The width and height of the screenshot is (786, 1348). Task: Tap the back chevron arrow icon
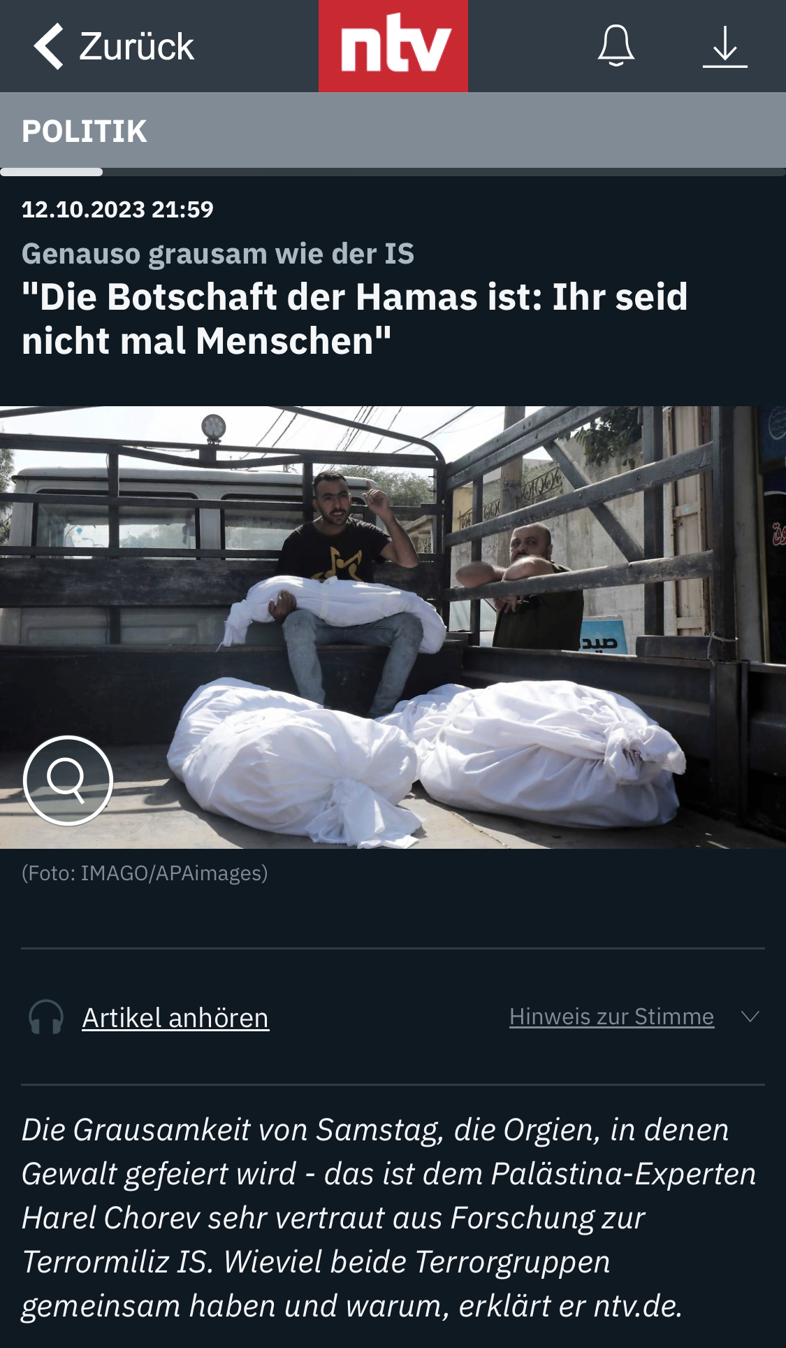(49, 46)
